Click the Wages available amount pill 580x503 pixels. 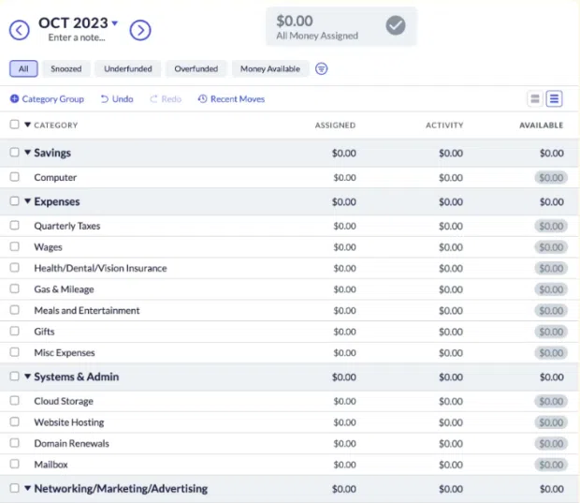click(551, 247)
